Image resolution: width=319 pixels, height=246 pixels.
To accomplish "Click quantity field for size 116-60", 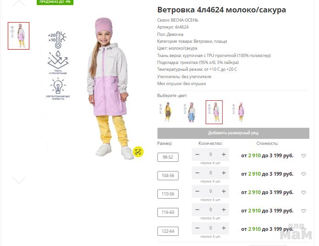I will coord(211,210).
